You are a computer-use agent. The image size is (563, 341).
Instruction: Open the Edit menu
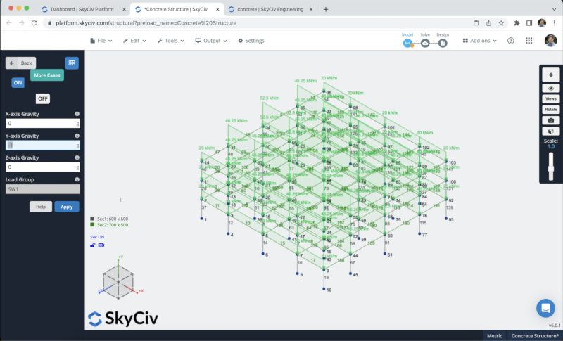coord(134,41)
